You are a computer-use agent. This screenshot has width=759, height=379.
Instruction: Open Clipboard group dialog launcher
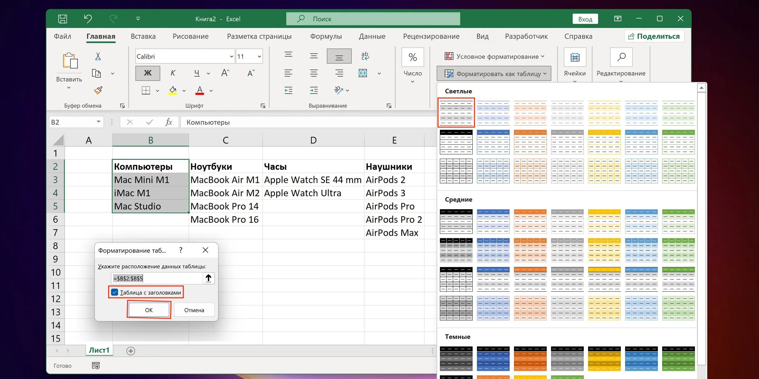122,106
